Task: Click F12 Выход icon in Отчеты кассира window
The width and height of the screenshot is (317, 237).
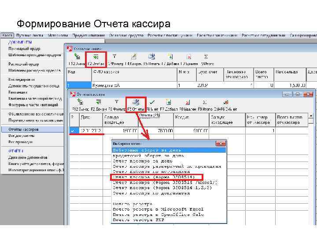Action: 80,102
